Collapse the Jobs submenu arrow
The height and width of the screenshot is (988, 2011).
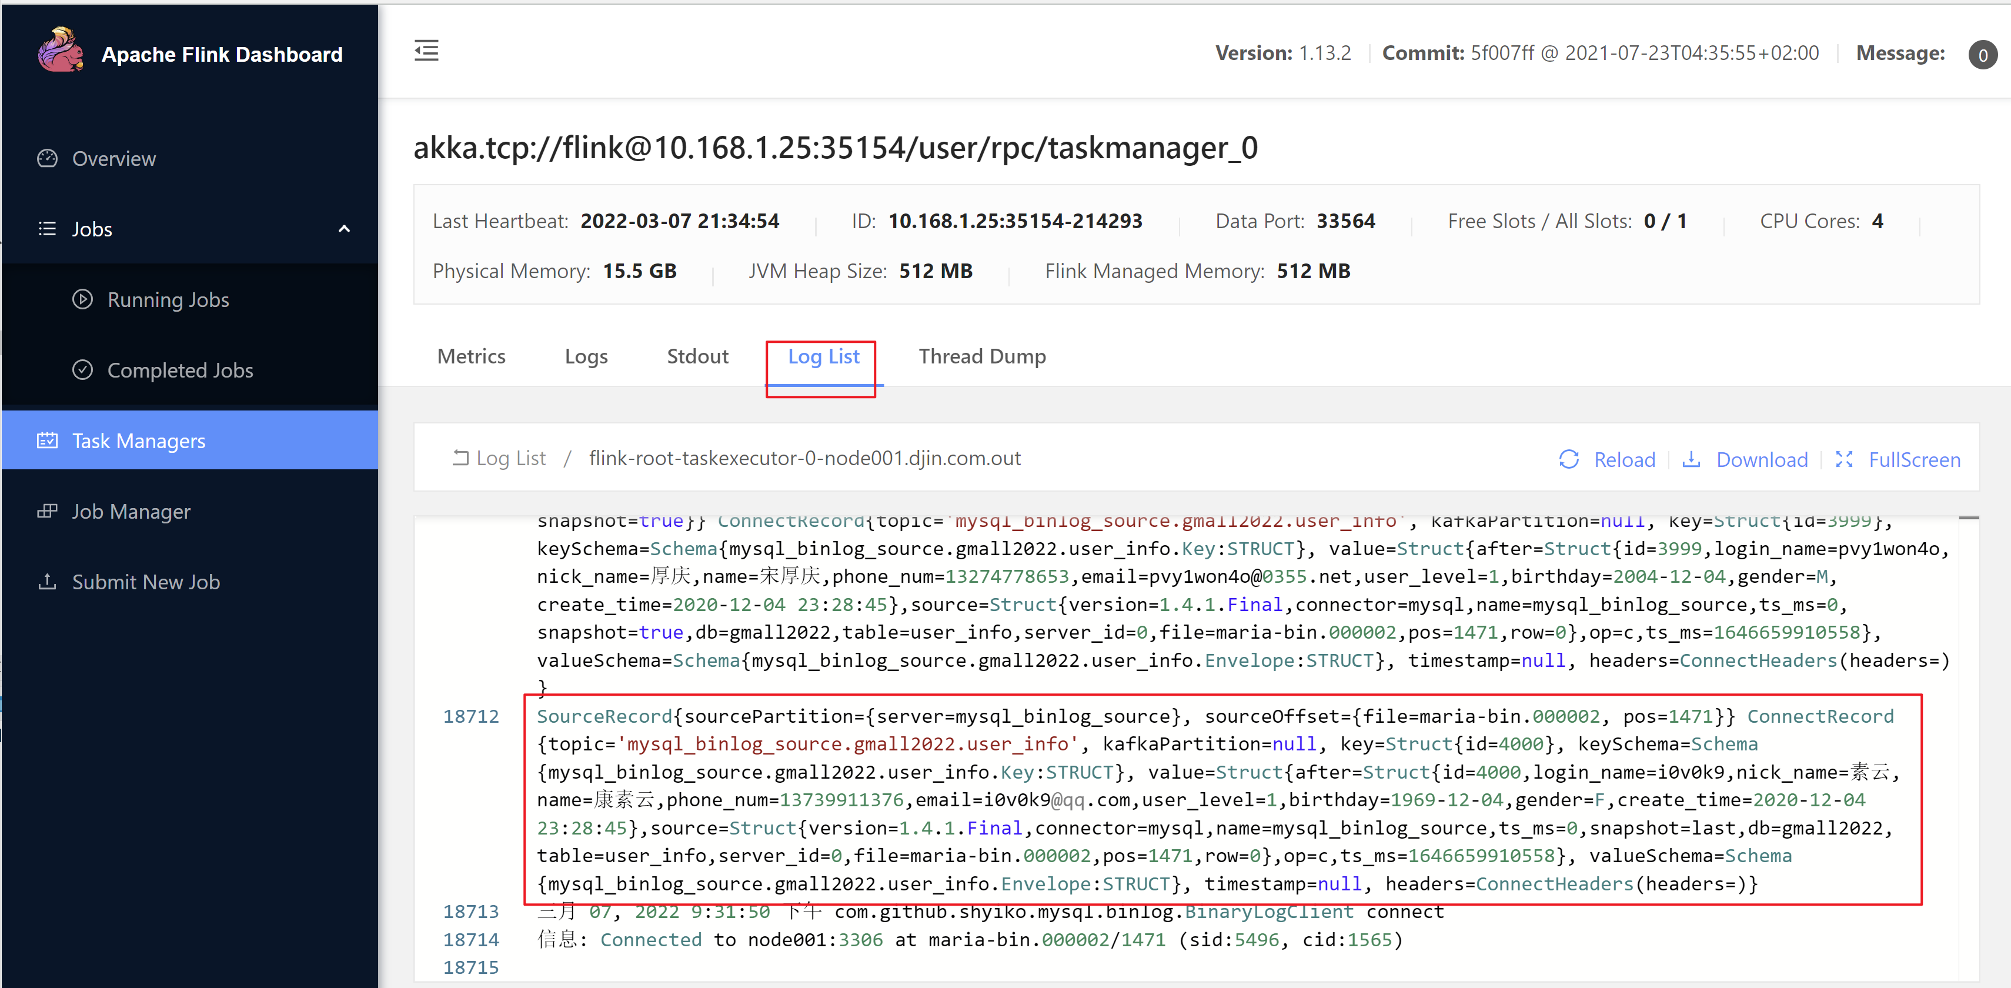point(344,229)
